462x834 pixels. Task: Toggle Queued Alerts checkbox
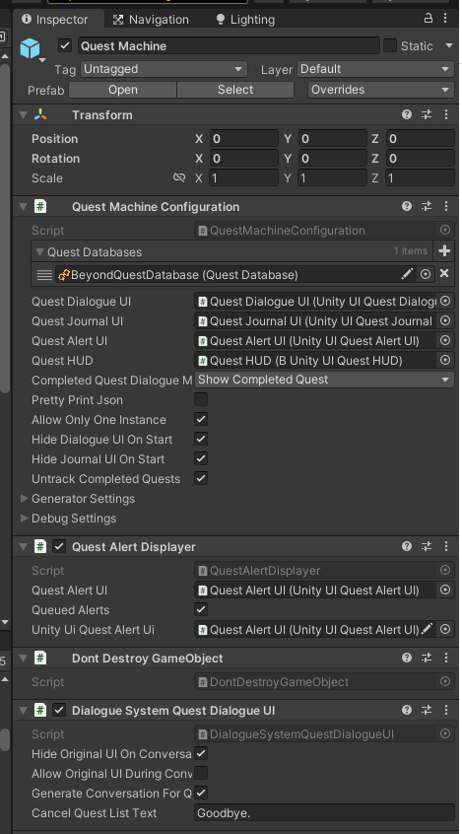[201, 609]
